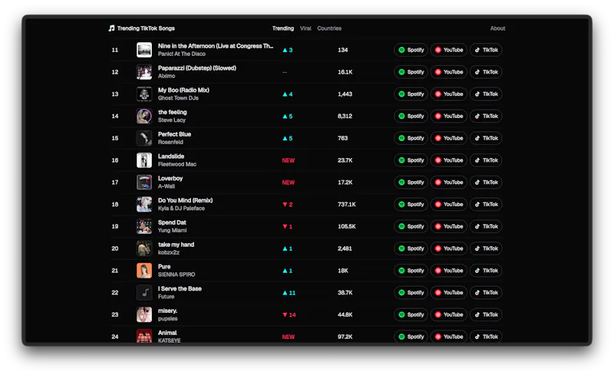Open YouTube for Nine in the Afternoon

(x=449, y=50)
